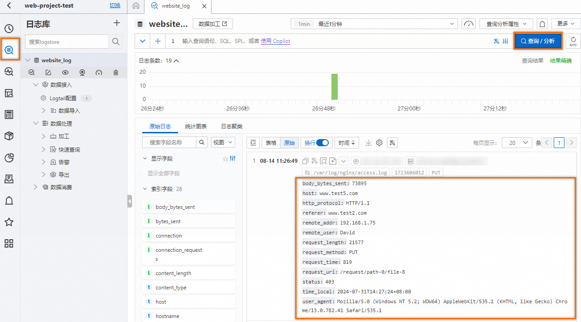The height and width of the screenshot is (322, 581).
Task: Click the plus icon beside 日志库
Action: pos(117,23)
